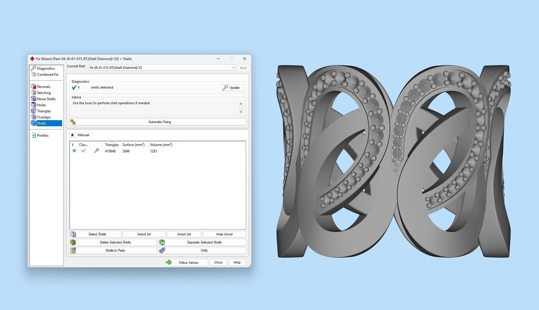Update the shell diagnostics
Viewport: 539px width, 310px height.
(x=232, y=88)
